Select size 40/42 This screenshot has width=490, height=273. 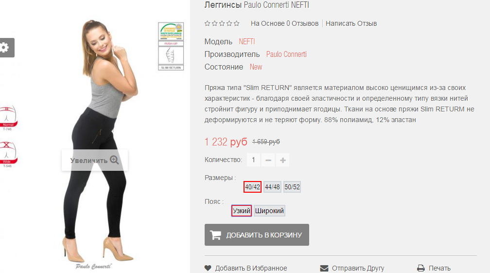(252, 187)
